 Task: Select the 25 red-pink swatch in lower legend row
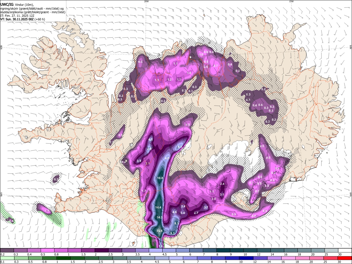(331, 258)
